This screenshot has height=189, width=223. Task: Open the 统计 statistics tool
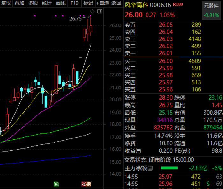tap(47, 3)
